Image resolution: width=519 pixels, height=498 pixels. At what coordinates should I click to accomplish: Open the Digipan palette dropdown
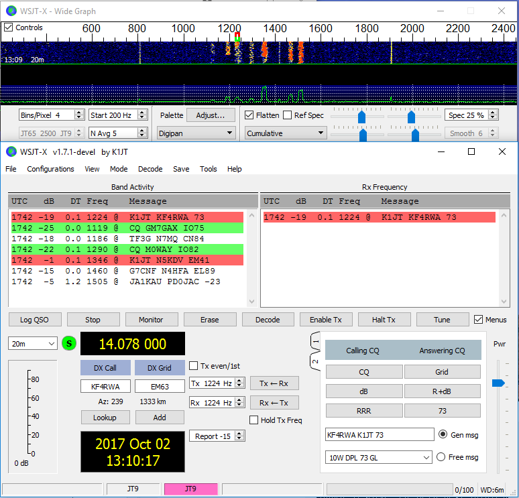coord(195,133)
